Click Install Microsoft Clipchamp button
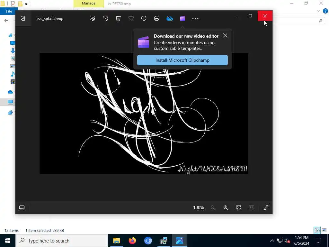This screenshot has width=329, height=247. [182, 60]
